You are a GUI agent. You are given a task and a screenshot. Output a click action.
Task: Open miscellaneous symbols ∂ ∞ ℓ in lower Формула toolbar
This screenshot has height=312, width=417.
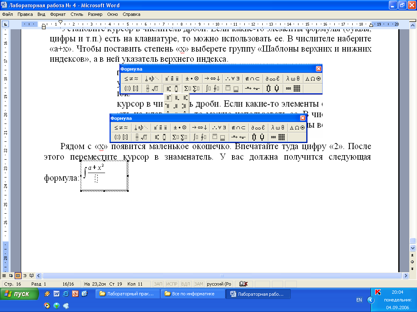click(x=258, y=128)
